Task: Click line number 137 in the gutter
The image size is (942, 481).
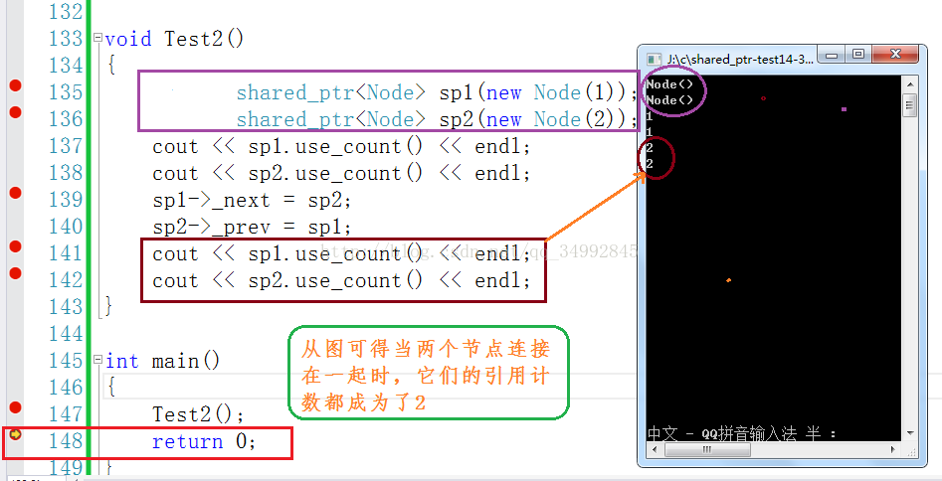Action: 65,146
